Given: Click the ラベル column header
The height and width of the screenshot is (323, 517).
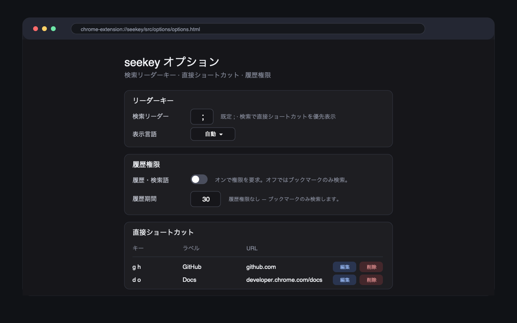Looking at the screenshot, I should click(x=191, y=248).
